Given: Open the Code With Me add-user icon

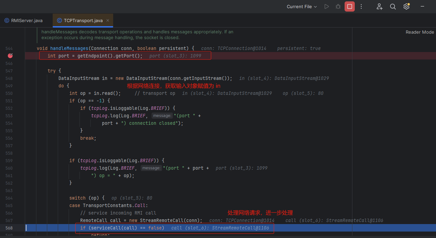Looking at the screenshot, I should point(380,6).
